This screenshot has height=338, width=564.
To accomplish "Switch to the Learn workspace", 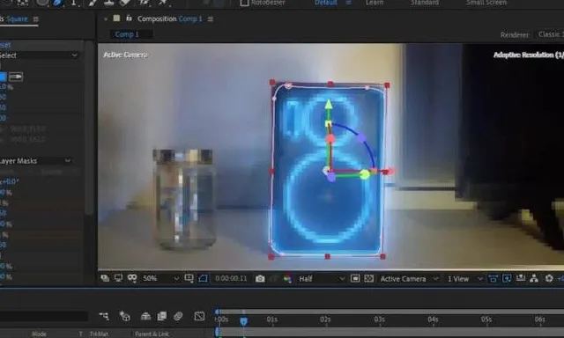I will point(375,3).
